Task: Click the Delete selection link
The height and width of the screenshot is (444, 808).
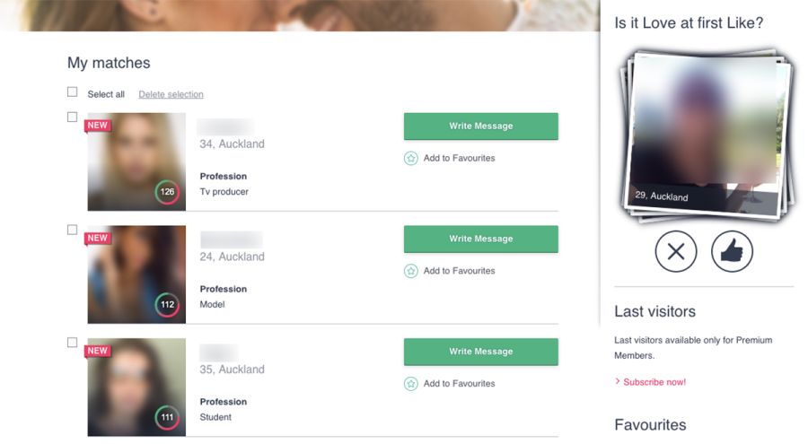Action: coord(171,94)
